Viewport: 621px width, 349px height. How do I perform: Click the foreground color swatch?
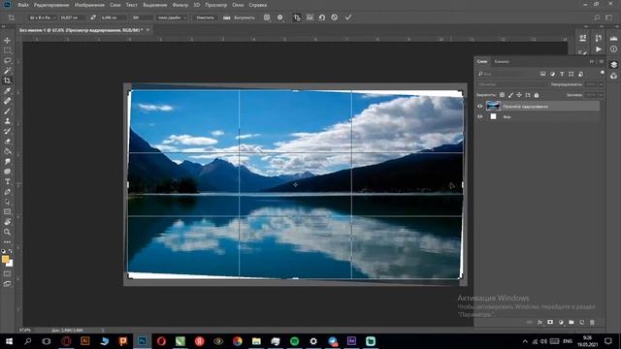click(x=5, y=260)
